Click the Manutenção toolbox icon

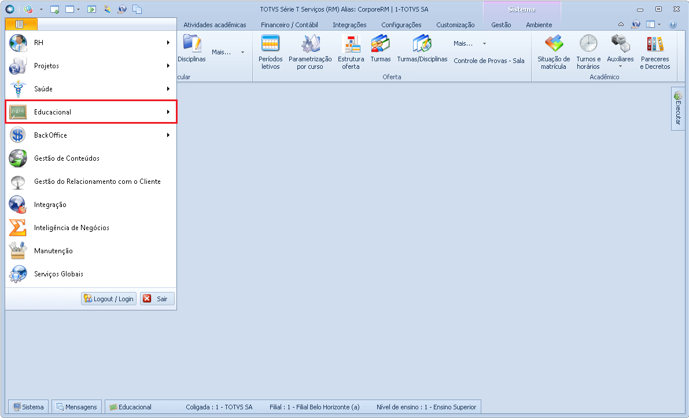[18, 251]
